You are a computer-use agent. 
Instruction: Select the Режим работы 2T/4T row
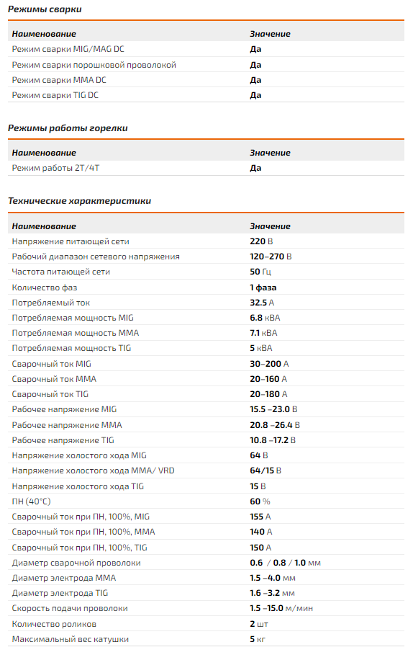tap(206, 168)
